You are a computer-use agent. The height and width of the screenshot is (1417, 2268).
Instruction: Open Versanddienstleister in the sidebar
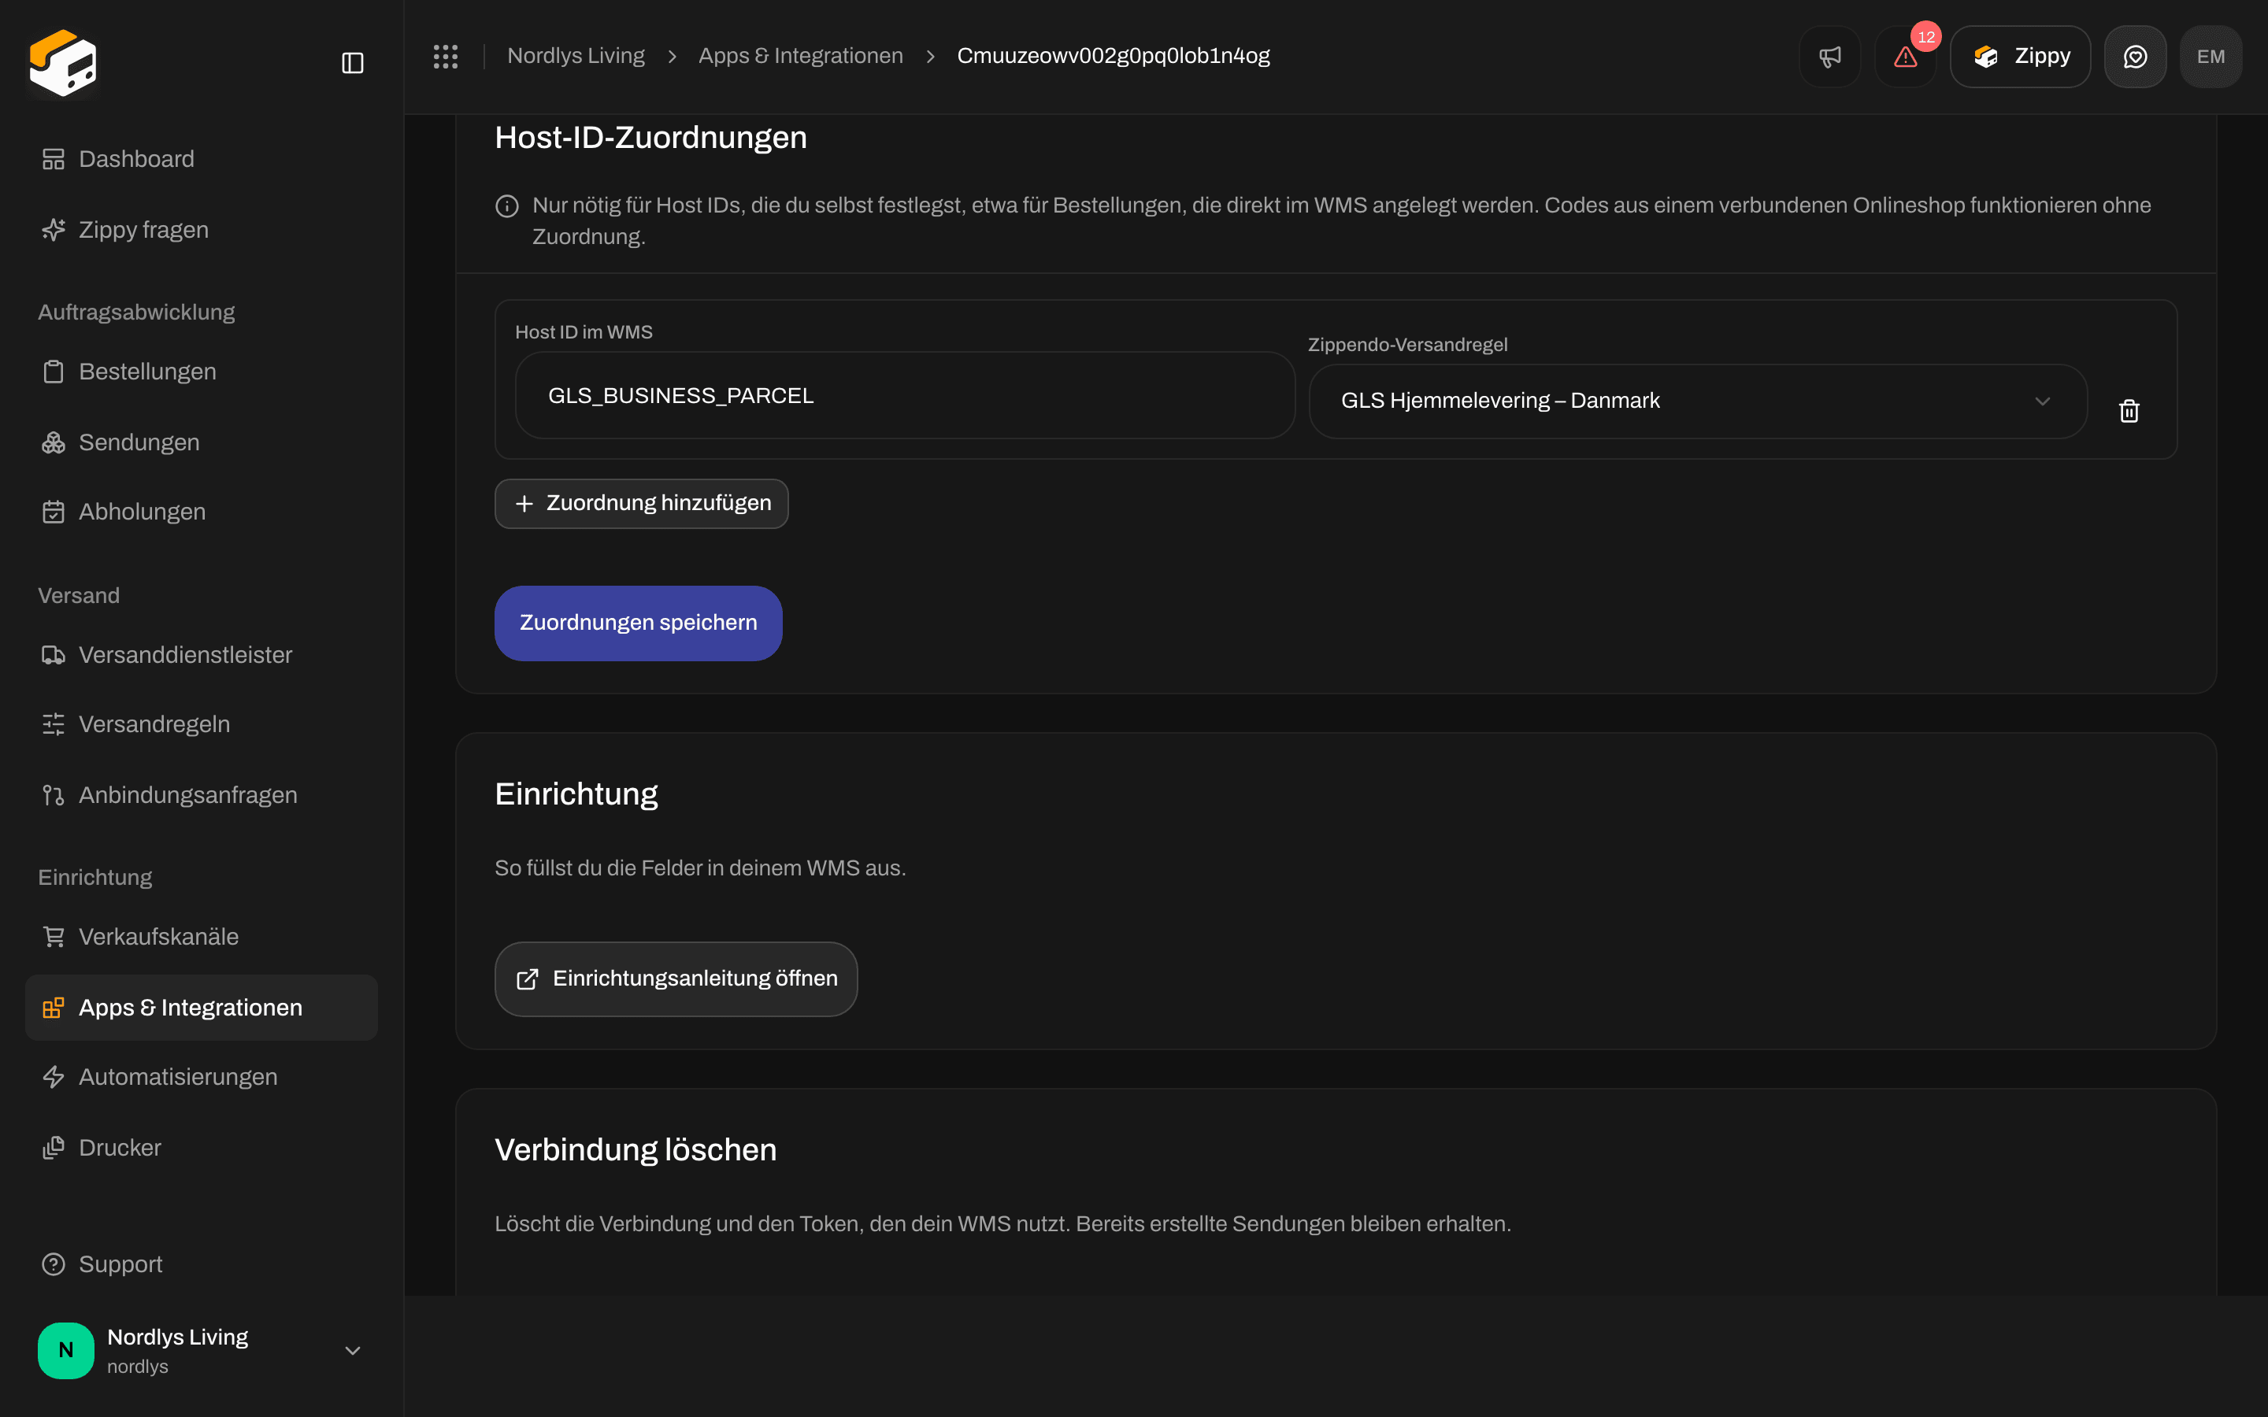pyautogui.click(x=202, y=655)
